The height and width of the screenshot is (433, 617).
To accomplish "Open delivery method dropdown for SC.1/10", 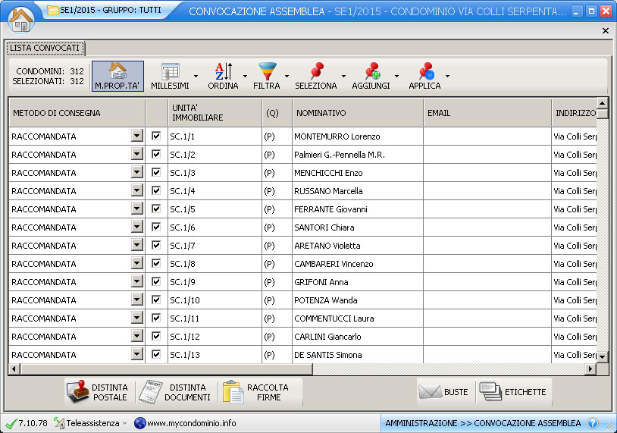I will pos(137,300).
